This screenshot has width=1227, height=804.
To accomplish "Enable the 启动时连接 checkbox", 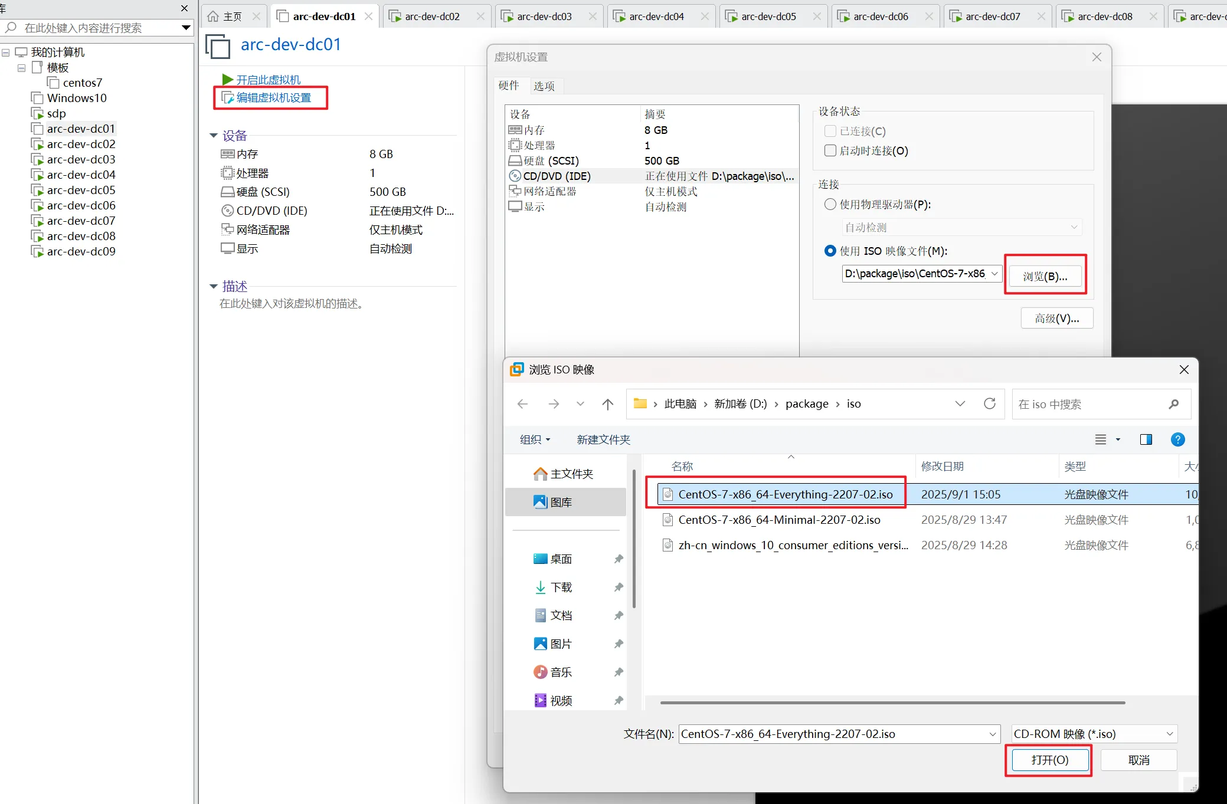I will coord(830,150).
